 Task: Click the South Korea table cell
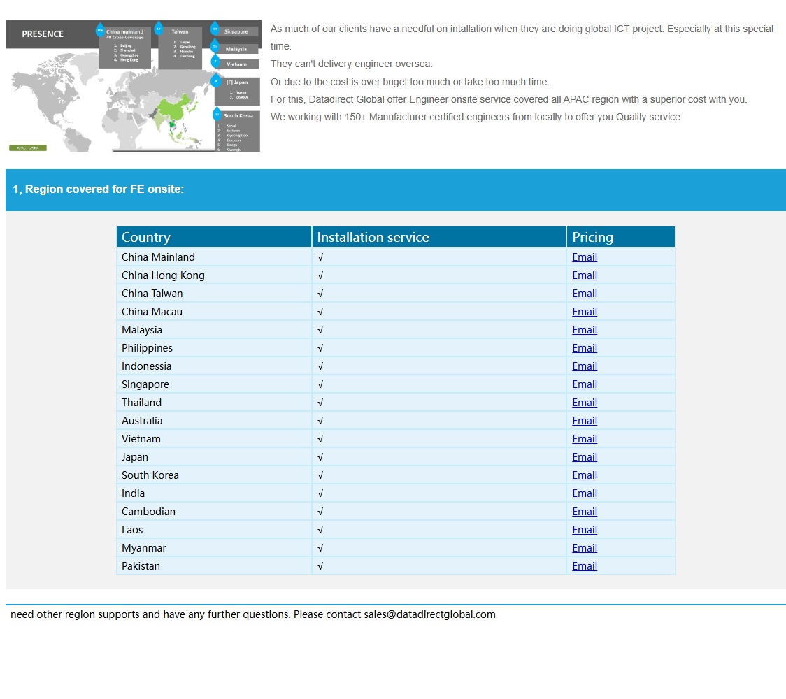click(x=214, y=475)
